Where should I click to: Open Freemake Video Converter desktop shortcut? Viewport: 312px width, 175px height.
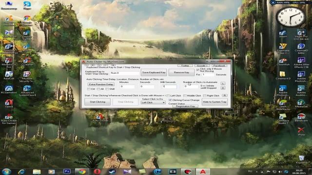click(283, 49)
